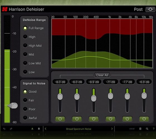Image resolution: width=156 pixels, height=139 pixels.
Task: Click the spectrum graph display
Action: click(102, 43)
